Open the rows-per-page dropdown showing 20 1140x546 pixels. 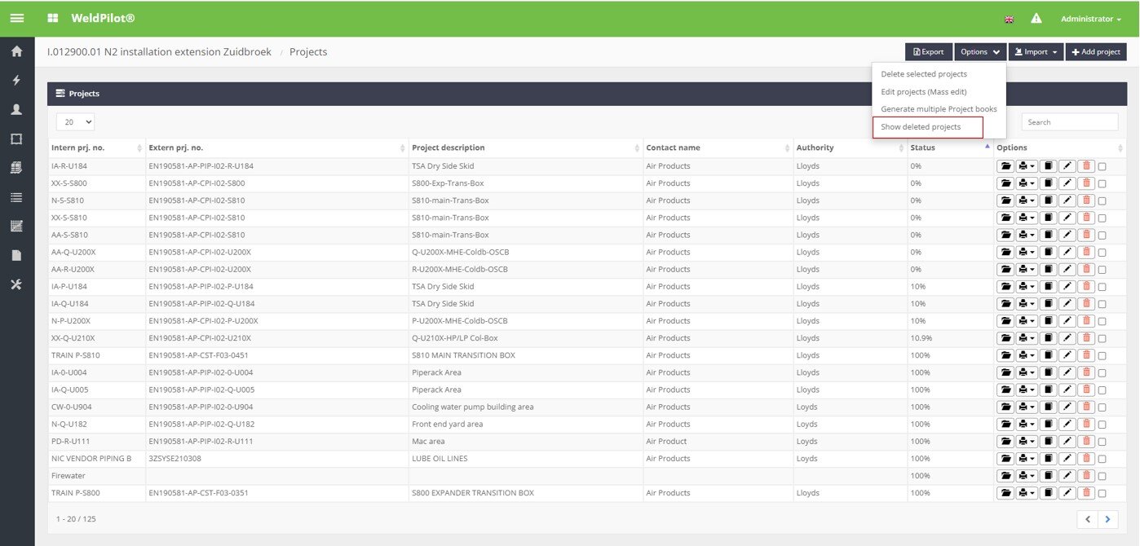click(x=75, y=121)
